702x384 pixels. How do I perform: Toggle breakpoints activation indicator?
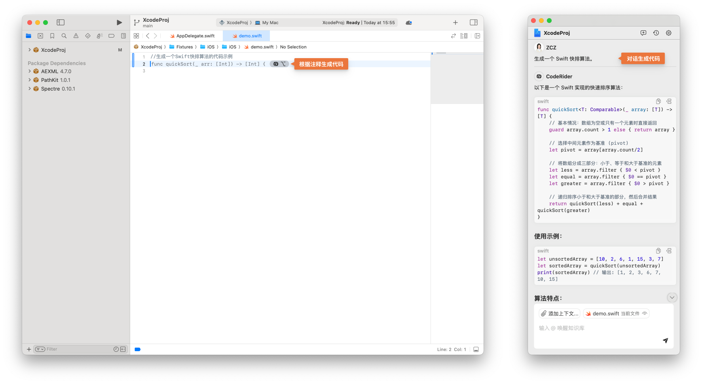[138, 350]
